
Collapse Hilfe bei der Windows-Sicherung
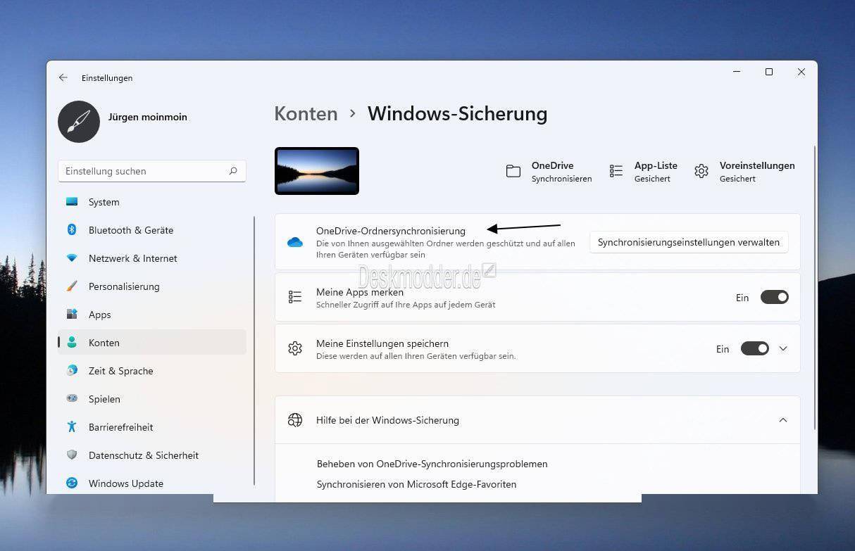(x=783, y=420)
